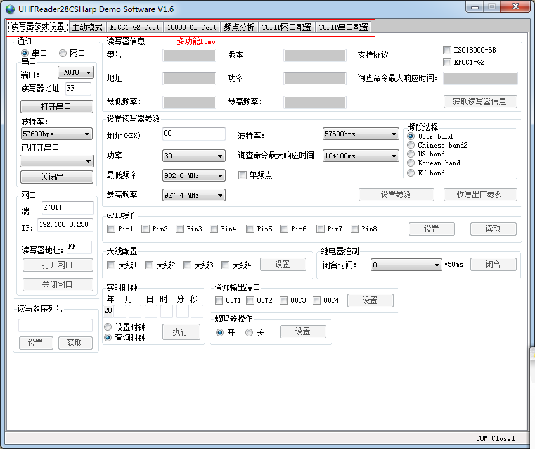Click the 打开串口 button

(56, 106)
